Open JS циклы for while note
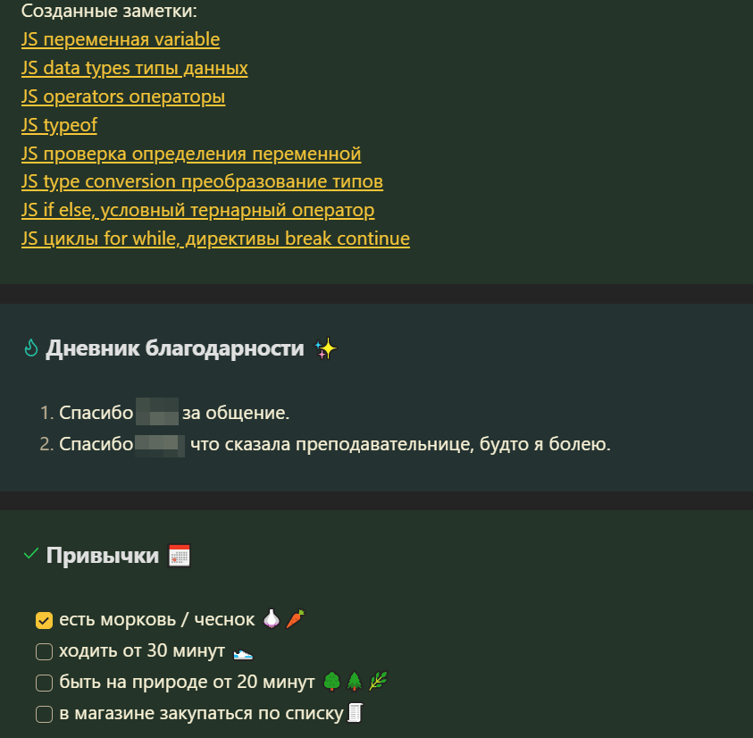This screenshot has width=753, height=738. [x=215, y=239]
